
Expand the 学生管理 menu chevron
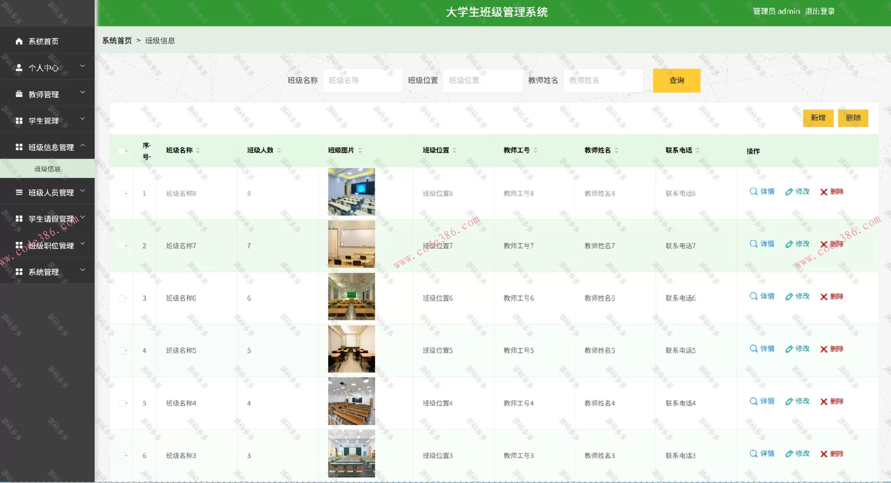tap(83, 119)
